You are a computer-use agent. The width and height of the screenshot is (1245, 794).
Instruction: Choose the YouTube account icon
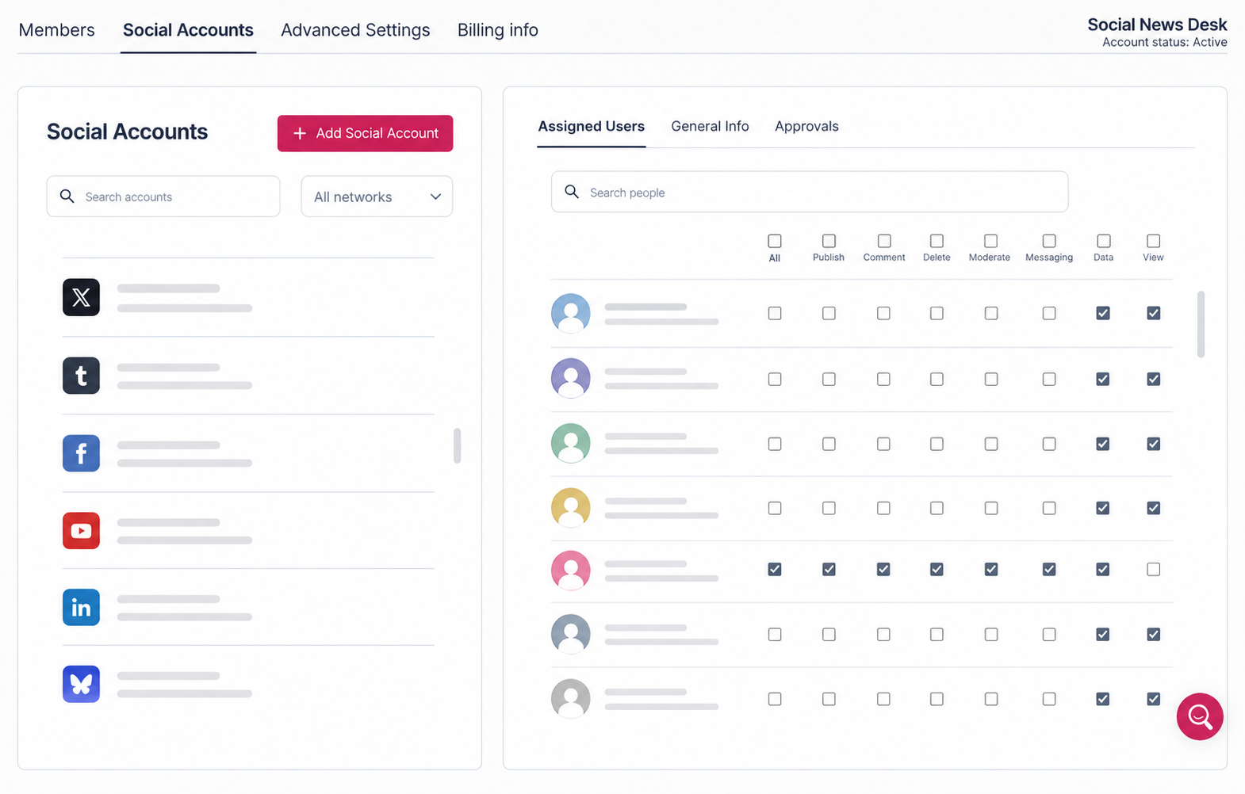click(81, 531)
